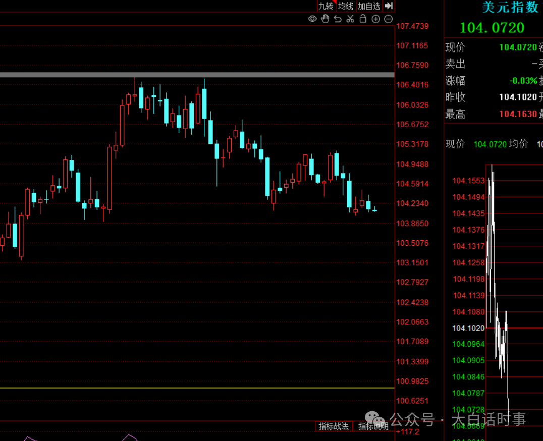The image size is (543, 441).
Task: Click the 104.1317 intraday axis label
Action: [x=468, y=246]
